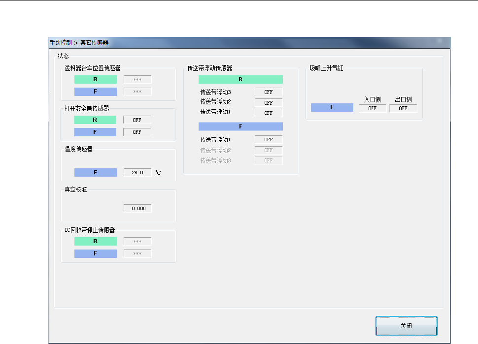This screenshot has width=478, height=344.
Task: Select R value field in 送料器台车位置传感器
Action: coord(137,79)
